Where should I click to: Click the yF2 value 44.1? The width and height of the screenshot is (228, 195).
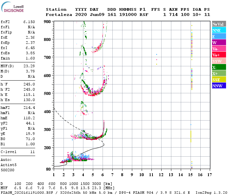tap(30, 123)
